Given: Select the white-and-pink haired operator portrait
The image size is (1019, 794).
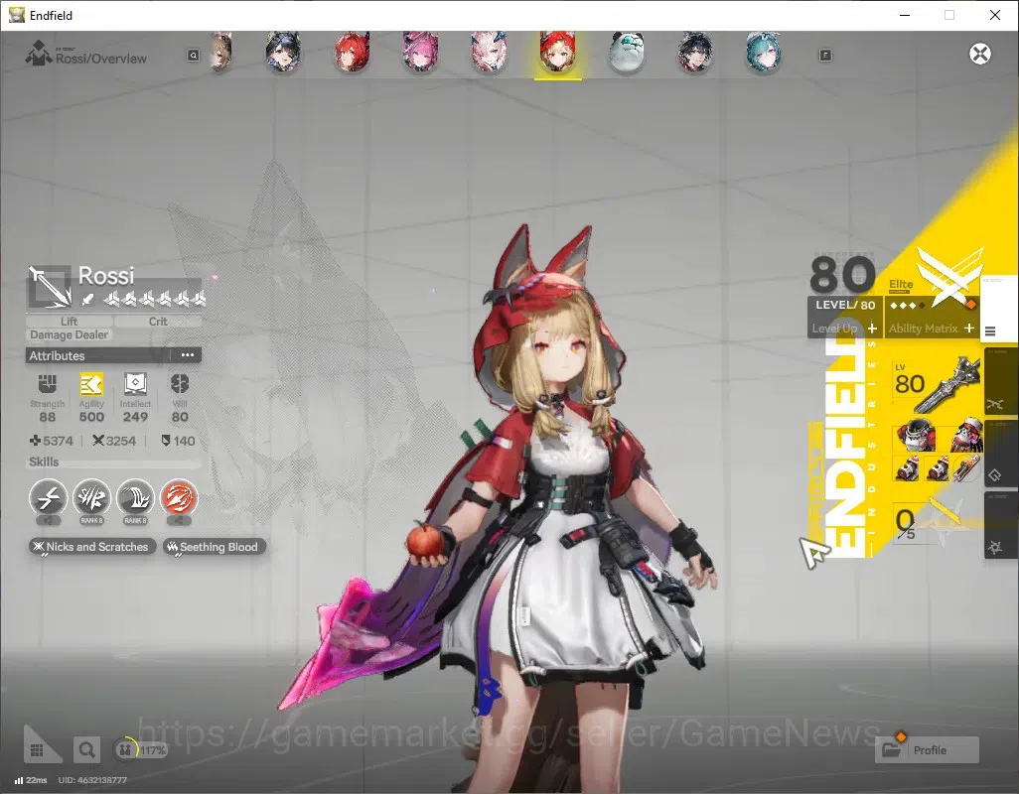Looking at the screenshot, I should [489, 54].
